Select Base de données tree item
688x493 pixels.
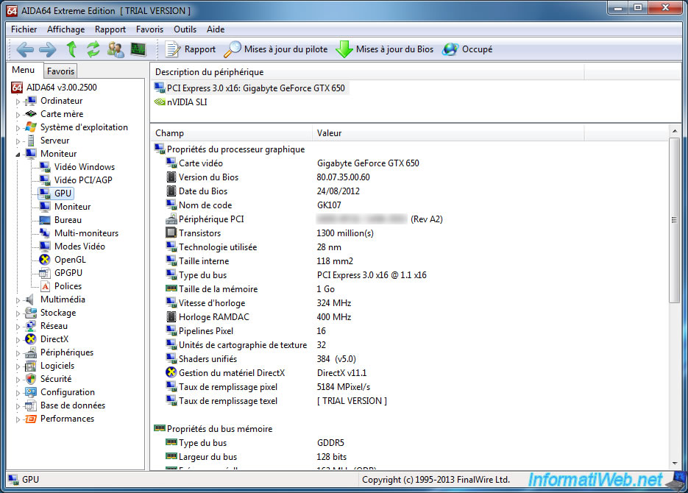73,405
